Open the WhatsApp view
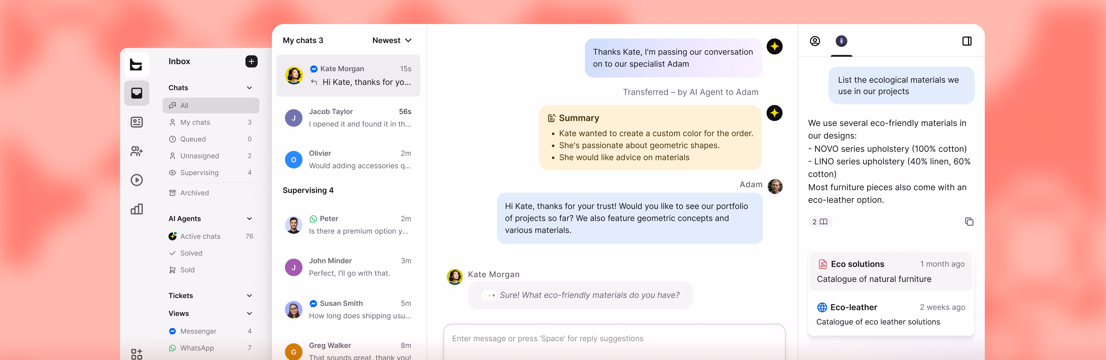 (x=211, y=348)
